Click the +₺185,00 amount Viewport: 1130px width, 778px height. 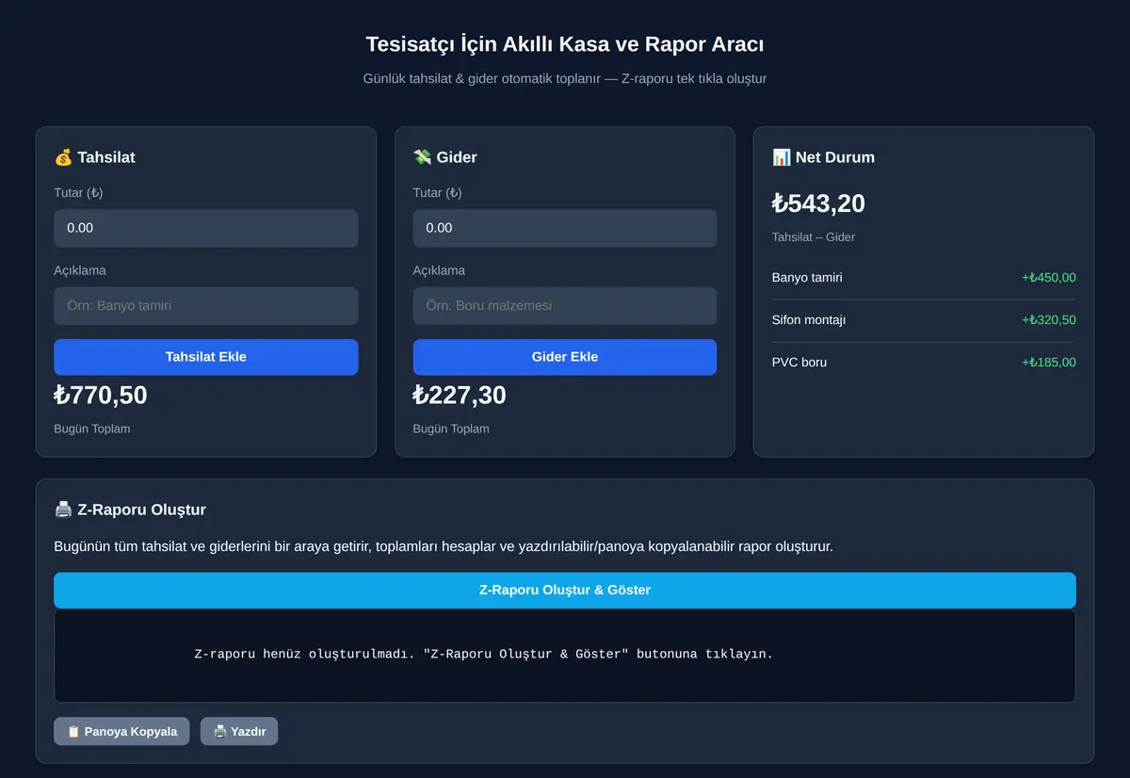click(1048, 363)
